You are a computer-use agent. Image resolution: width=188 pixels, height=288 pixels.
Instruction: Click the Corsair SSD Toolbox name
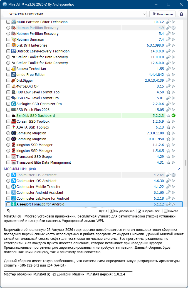pos(33,121)
